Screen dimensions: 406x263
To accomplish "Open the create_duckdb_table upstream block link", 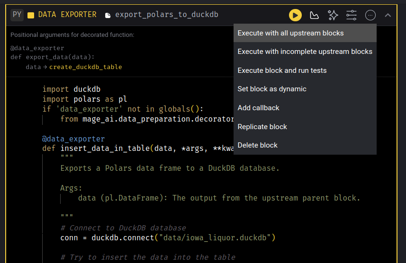I will [x=85, y=67].
